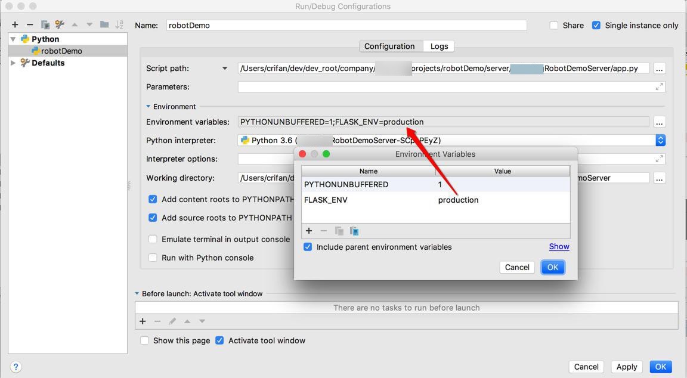The height and width of the screenshot is (378, 687).
Task: Add a before launch task
Action: click(143, 321)
